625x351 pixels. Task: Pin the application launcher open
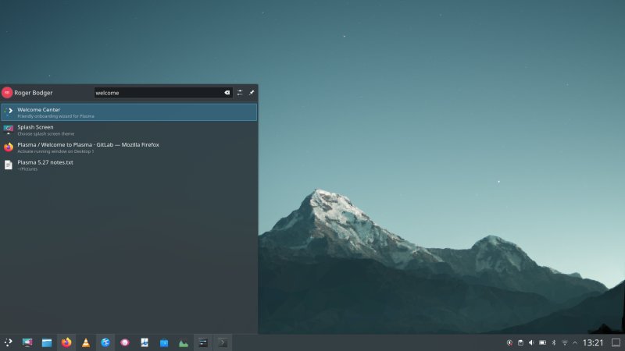pos(252,93)
